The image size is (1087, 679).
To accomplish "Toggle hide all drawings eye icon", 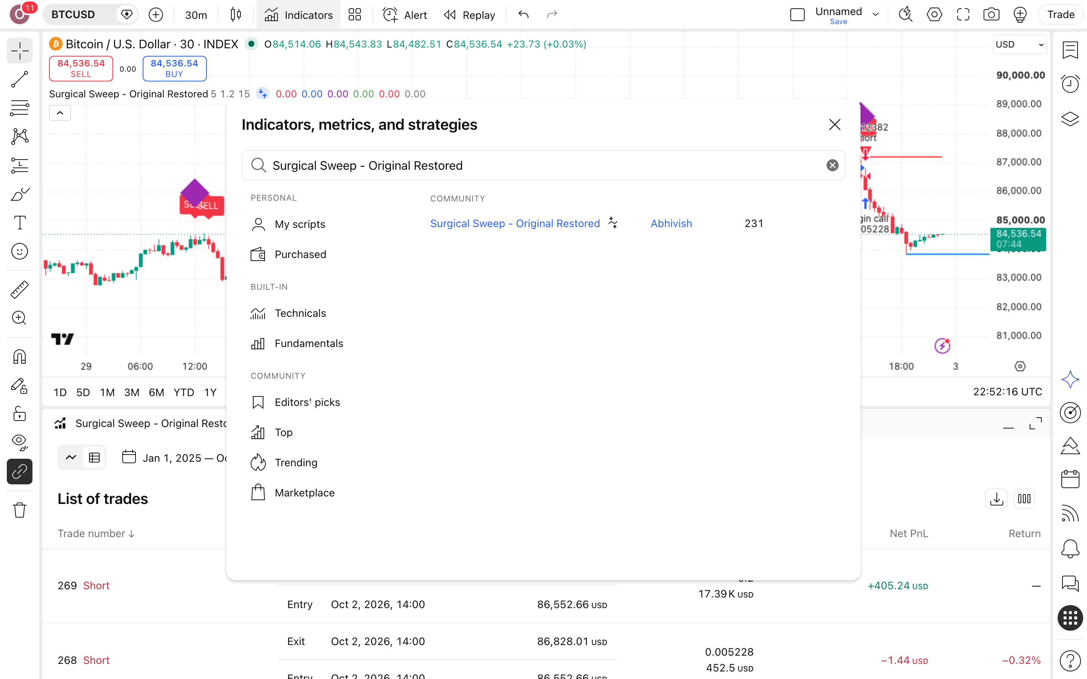I will (x=19, y=443).
